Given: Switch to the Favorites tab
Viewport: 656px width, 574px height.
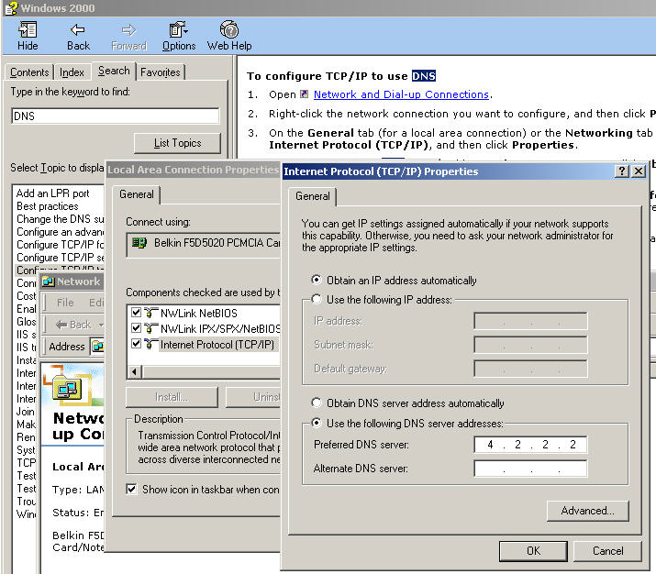Looking at the screenshot, I should pos(161,72).
